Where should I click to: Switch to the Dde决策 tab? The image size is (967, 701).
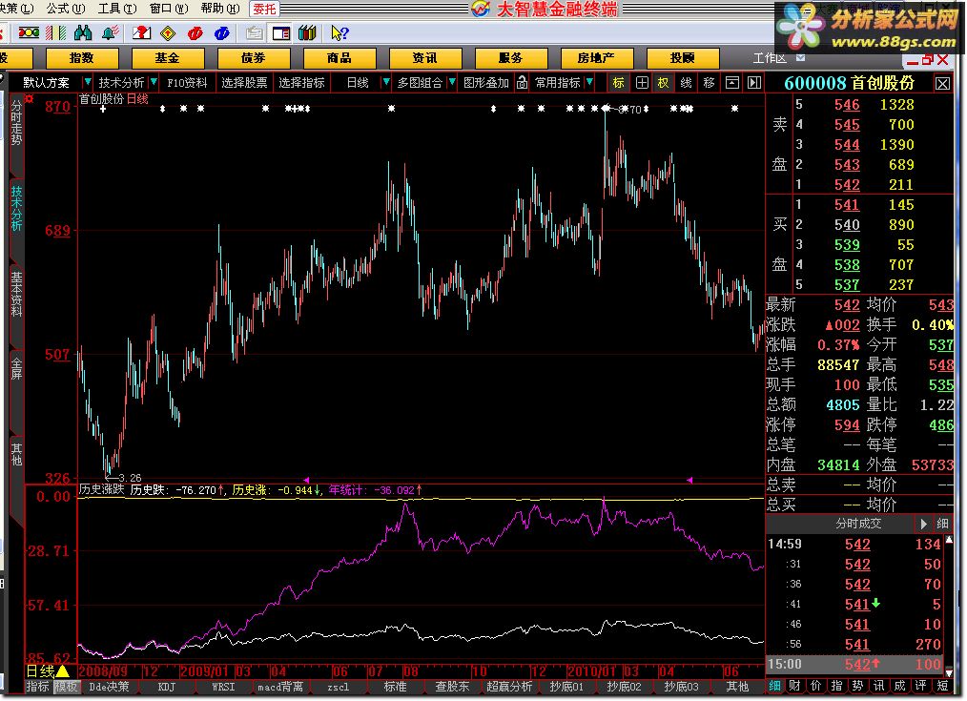click(x=109, y=687)
